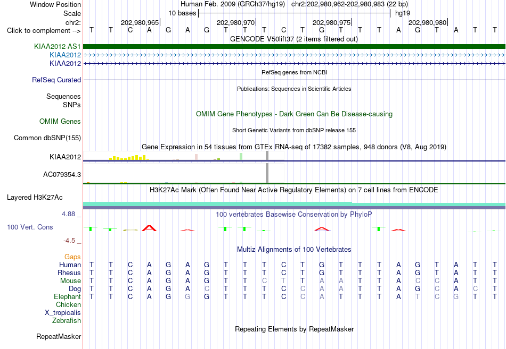The width and height of the screenshot is (506, 349).
Task: Click position label 202,980,965
Action: [140, 22]
